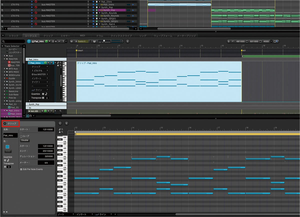Open the ドラム tab
The image size is (300, 217).
[x=100, y=36]
